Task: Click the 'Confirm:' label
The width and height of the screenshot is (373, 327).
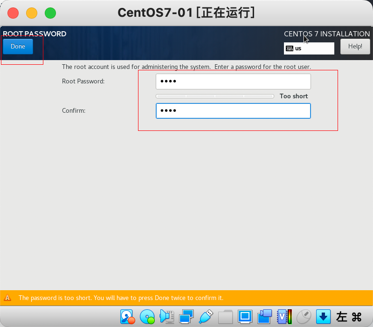Action: pyautogui.click(x=74, y=110)
